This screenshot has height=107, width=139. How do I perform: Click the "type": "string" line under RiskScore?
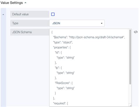pyautogui.click(x=65, y=88)
